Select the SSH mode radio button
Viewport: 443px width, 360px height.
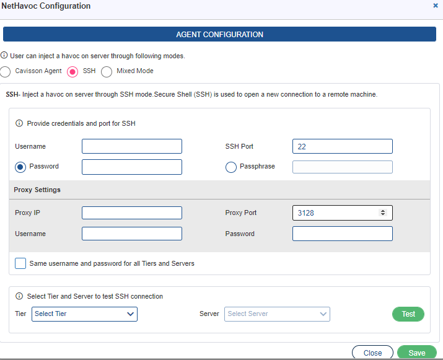pyautogui.click(x=72, y=72)
